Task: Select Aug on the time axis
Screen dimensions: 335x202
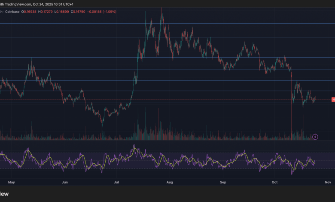Action: 169,182
